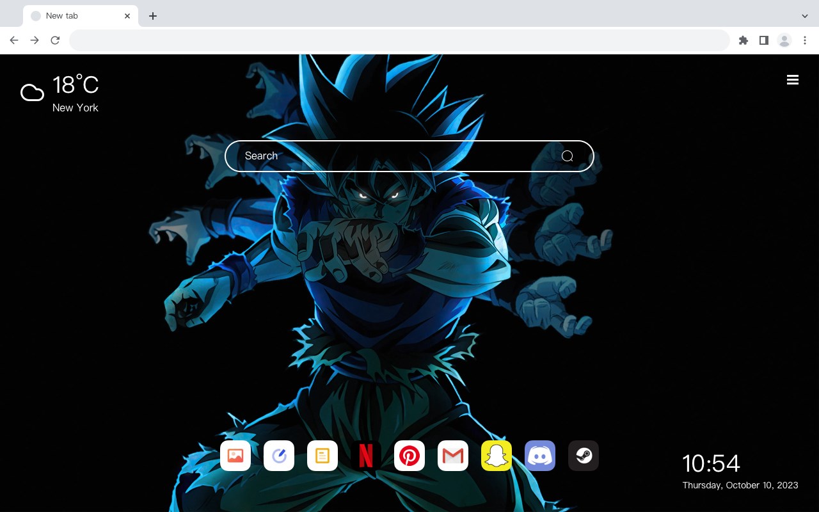Click the magnifier search icon
The width and height of the screenshot is (819, 512).
point(568,156)
